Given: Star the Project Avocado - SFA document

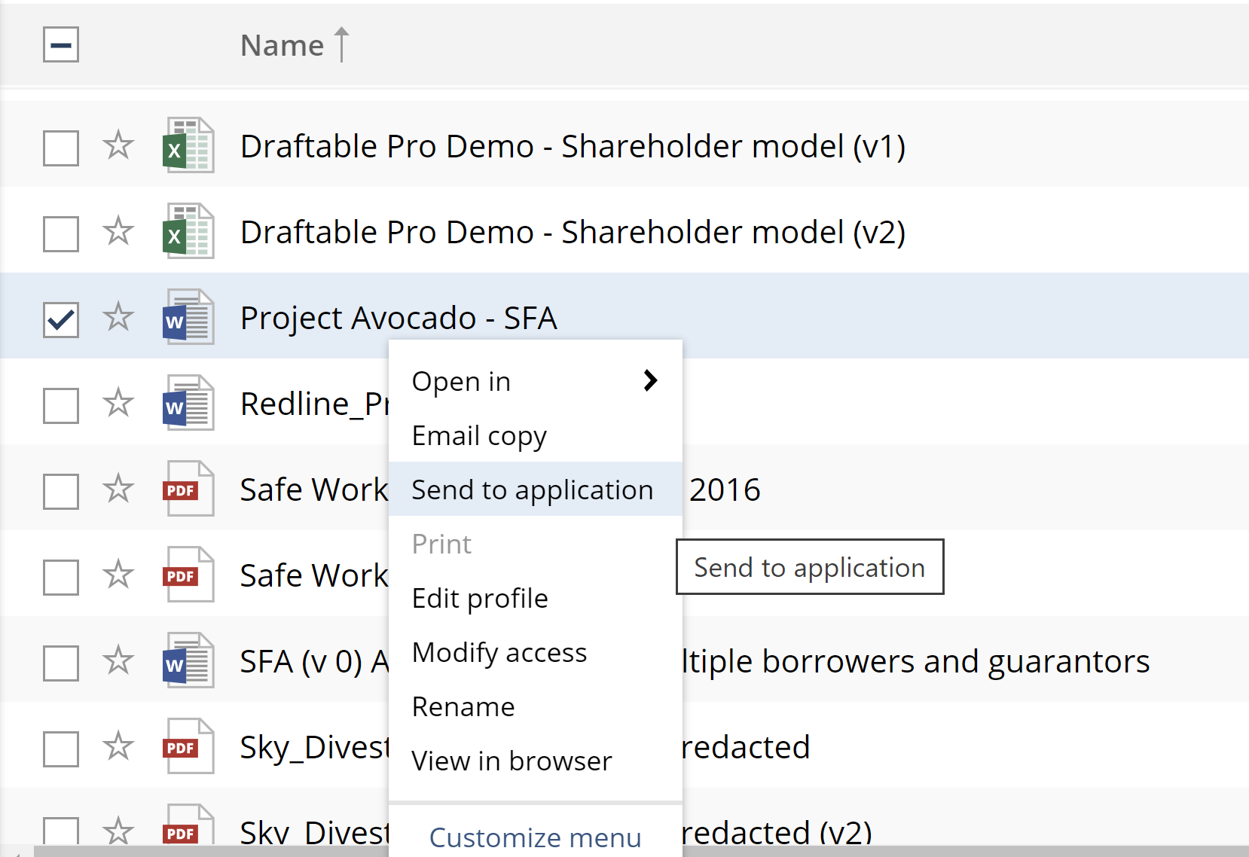Looking at the screenshot, I should 118,317.
